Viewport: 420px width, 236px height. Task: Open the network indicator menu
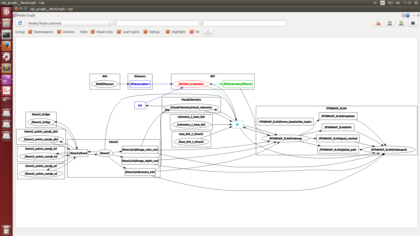(x=375, y=3)
